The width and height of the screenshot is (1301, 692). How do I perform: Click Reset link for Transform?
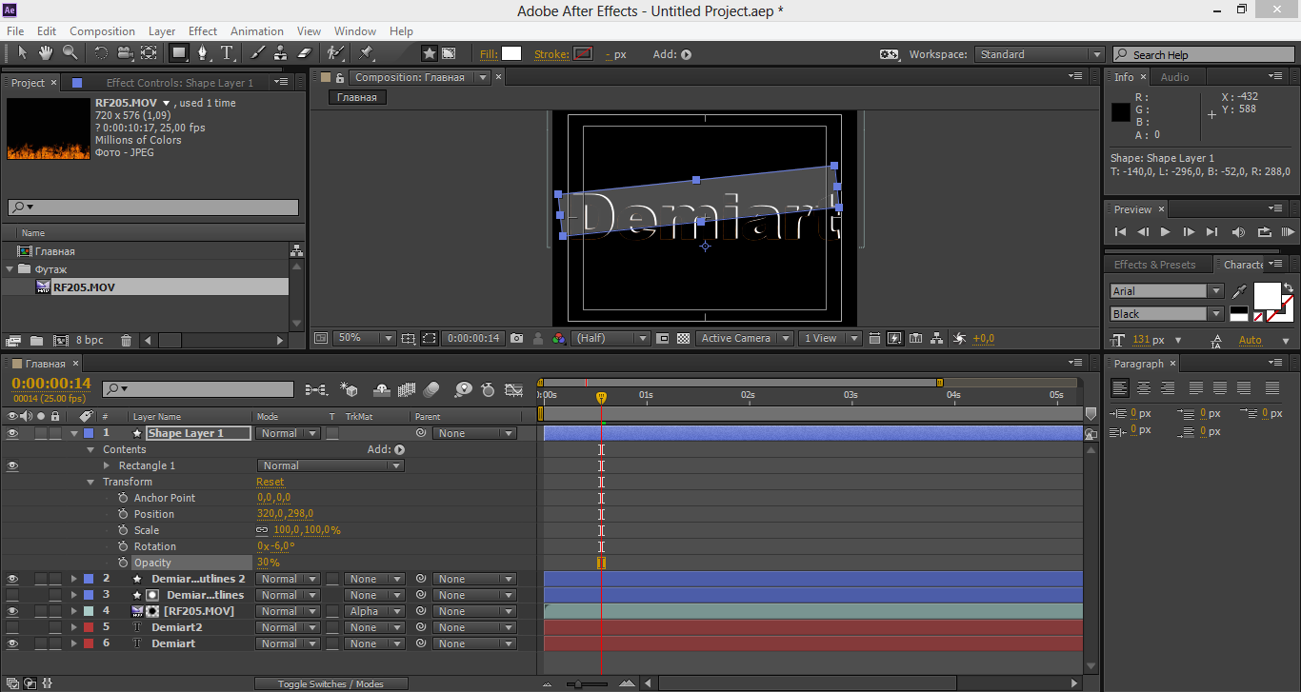tap(270, 482)
